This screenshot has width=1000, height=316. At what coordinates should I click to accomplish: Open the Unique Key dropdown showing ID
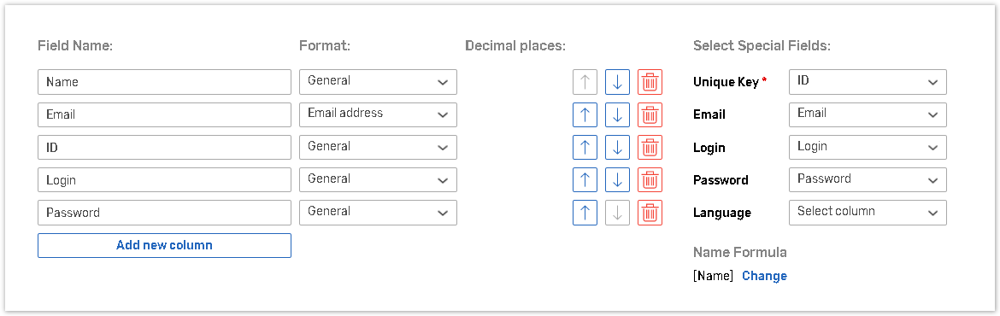coord(868,82)
